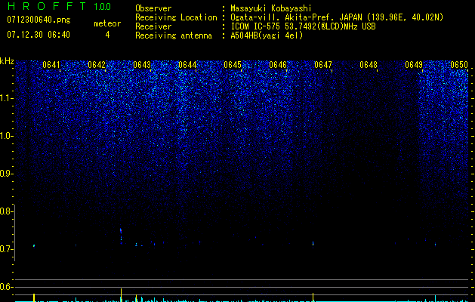Image resolution: width=475 pixels, height=302 pixels.
Task: Click the date stamp 07.12.30 06:40
Action: click(x=39, y=35)
